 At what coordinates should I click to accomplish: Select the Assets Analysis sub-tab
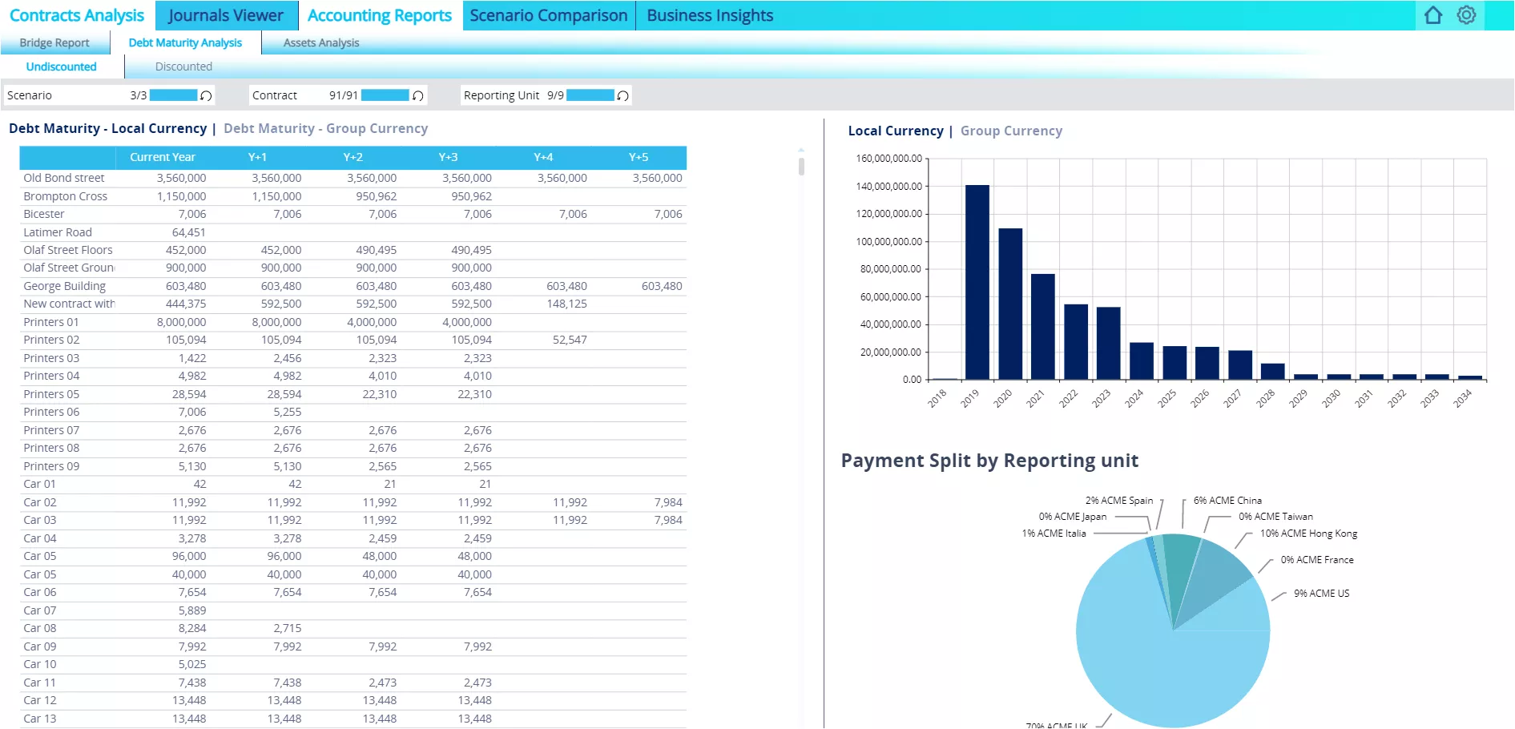point(321,42)
